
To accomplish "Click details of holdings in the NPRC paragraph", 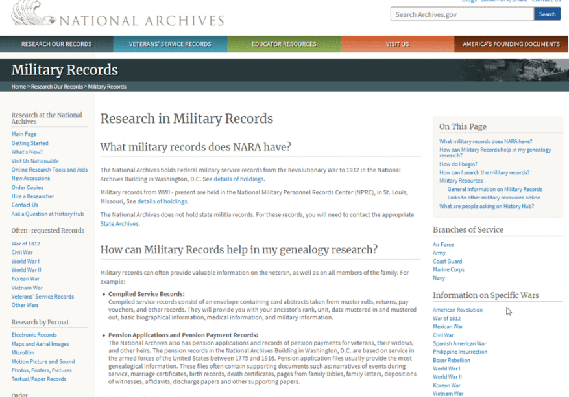I will [x=162, y=201].
